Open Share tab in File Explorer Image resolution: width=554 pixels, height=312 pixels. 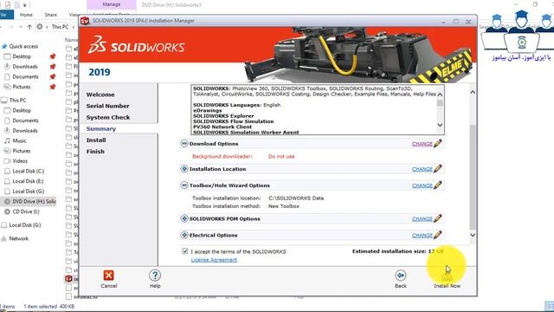[51, 15]
